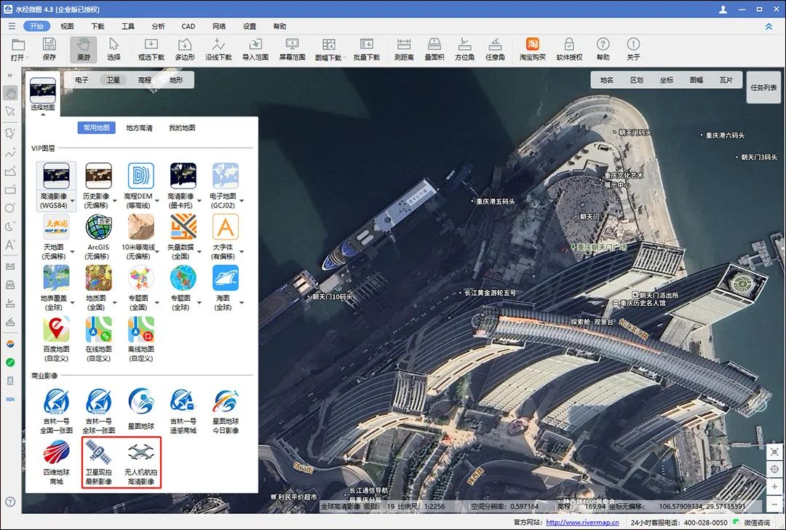This screenshot has width=786, height=530.
Task: Click the fullscreen extent map button
Action: pos(774,452)
